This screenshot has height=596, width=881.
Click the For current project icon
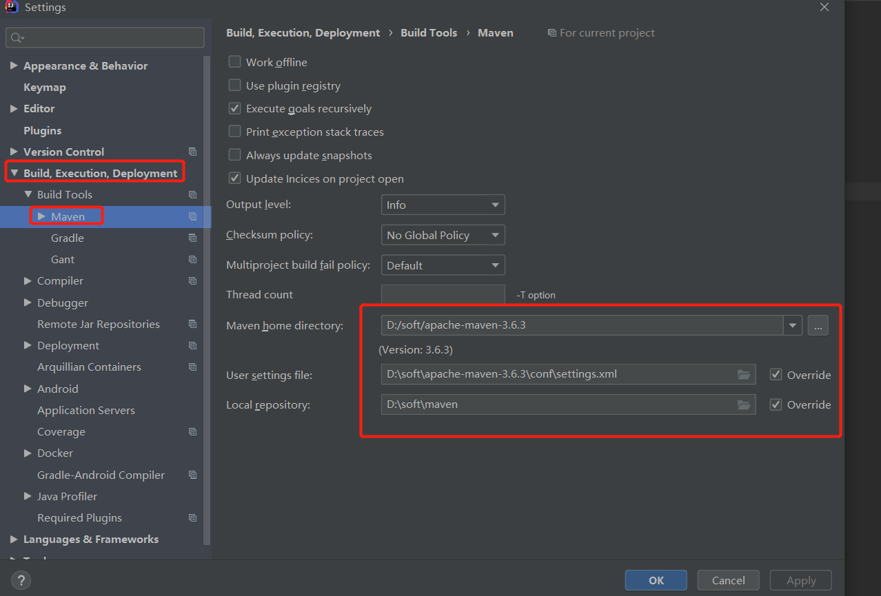(x=551, y=33)
